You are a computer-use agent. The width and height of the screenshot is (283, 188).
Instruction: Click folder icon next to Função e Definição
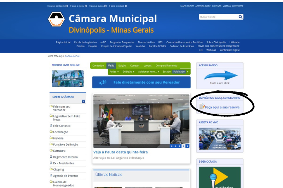point(51,144)
